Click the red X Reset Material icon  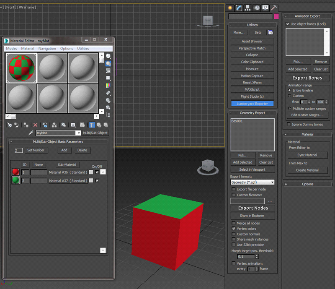pos(36,125)
